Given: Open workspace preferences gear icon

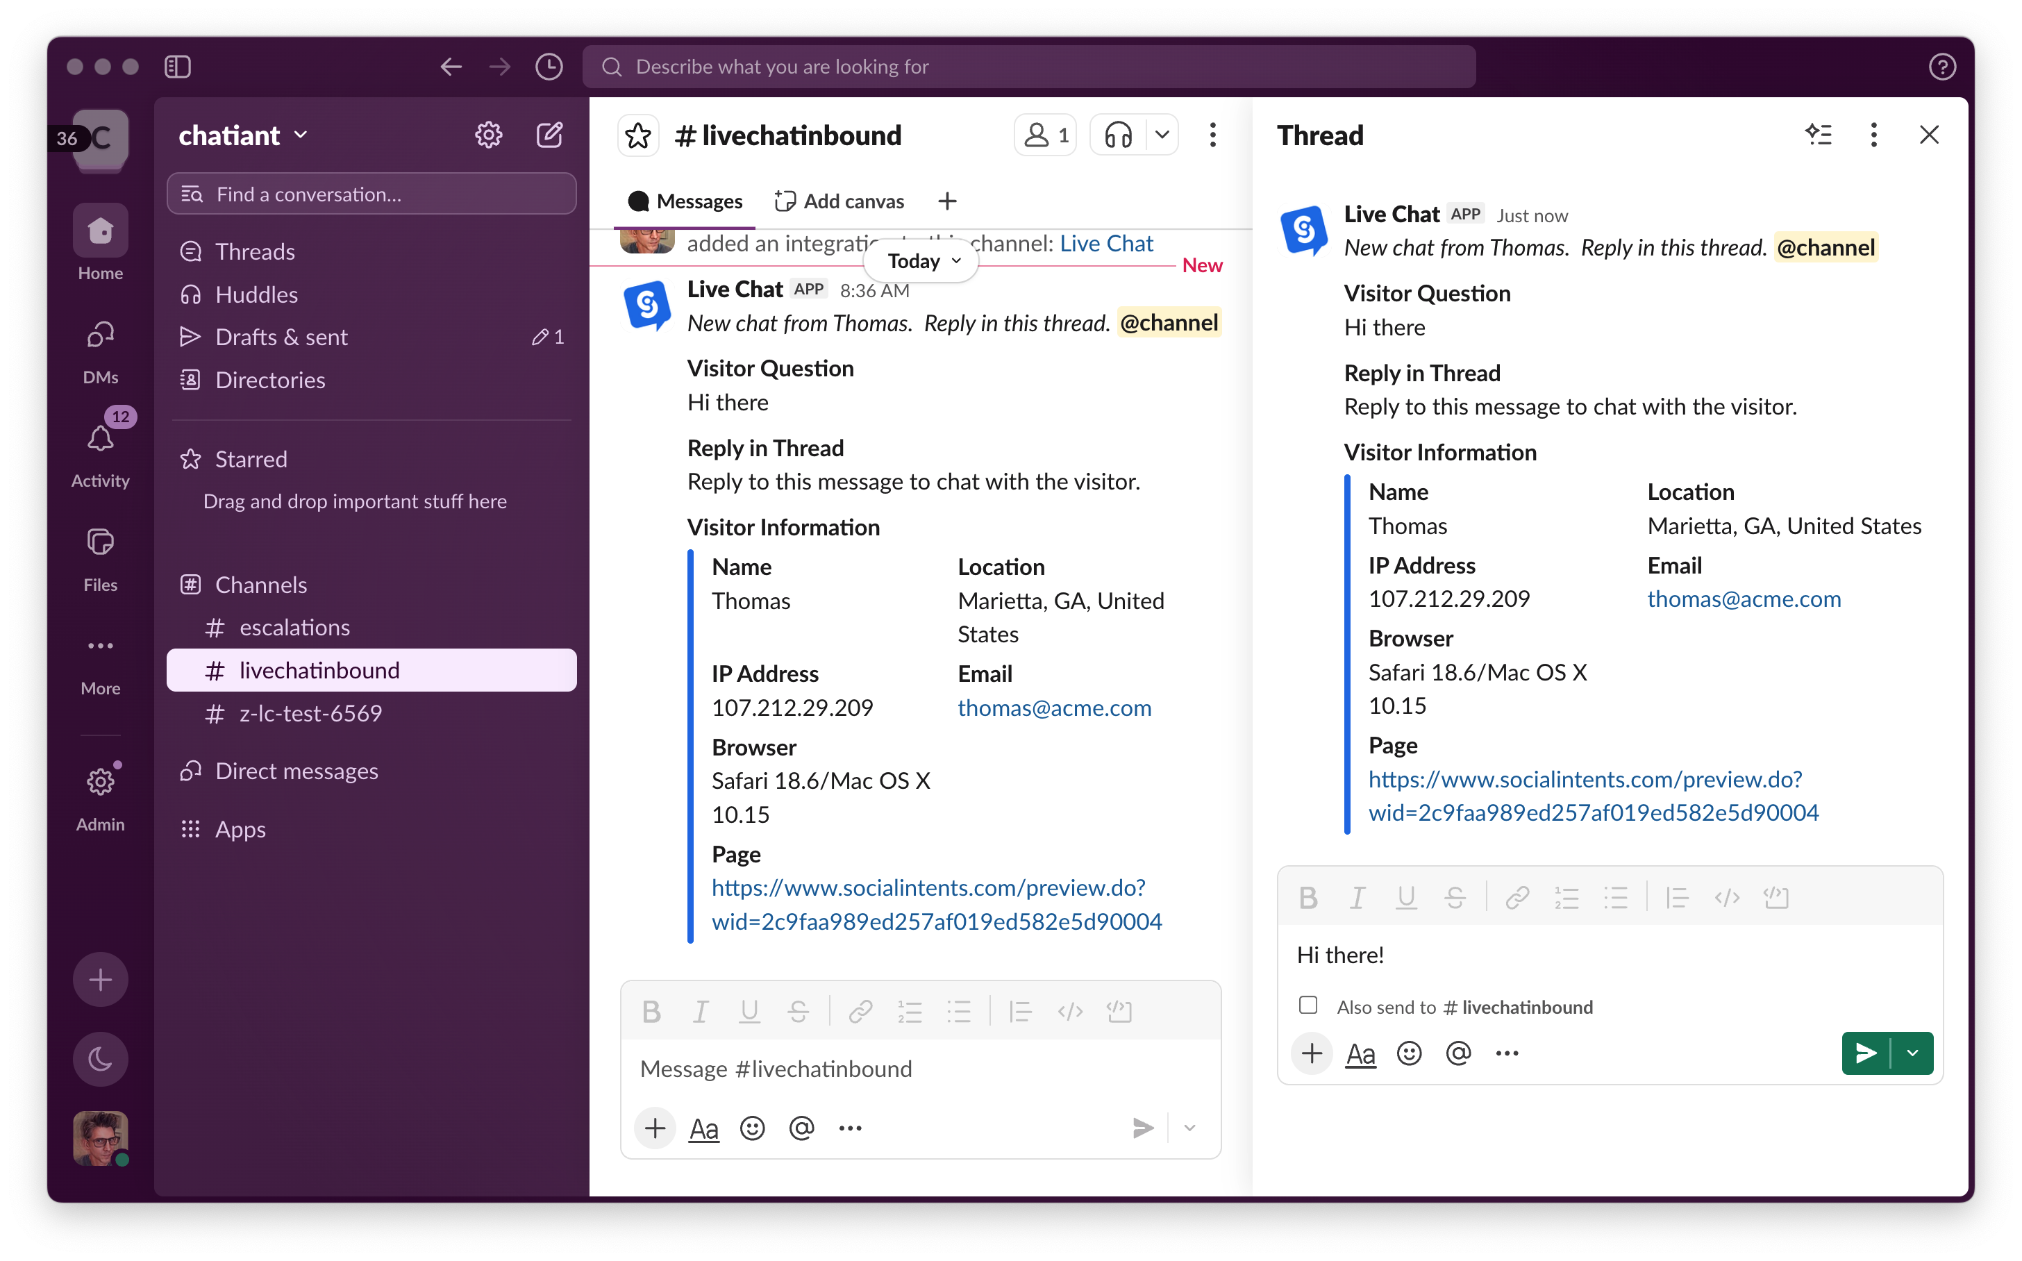Looking at the screenshot, I should (x=489, y=135).
